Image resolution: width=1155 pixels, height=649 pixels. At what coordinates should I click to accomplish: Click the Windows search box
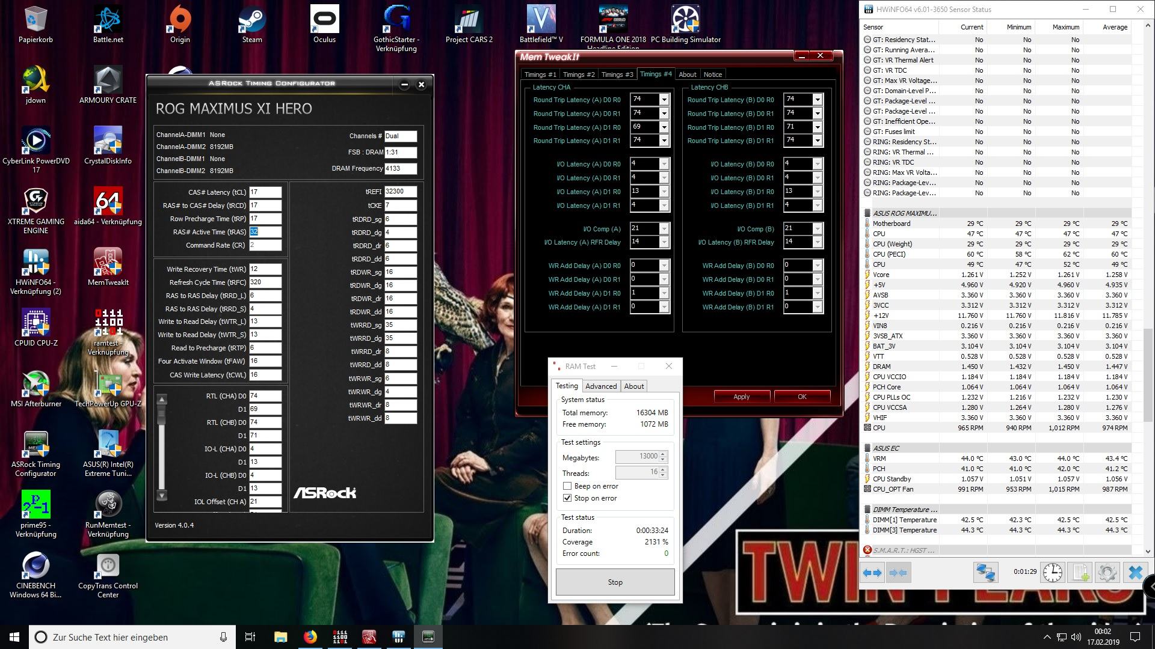(x=132, y=637)
